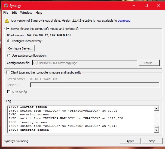Click the Server IP input field
The height and width of the screenshot is (149, 165).
pyautogui.click(x=95, y=85)
